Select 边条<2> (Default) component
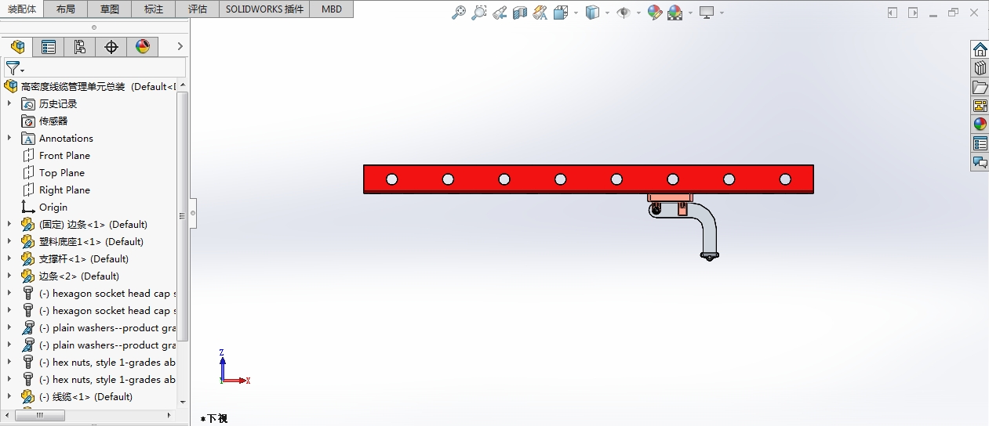 (79, 276)
